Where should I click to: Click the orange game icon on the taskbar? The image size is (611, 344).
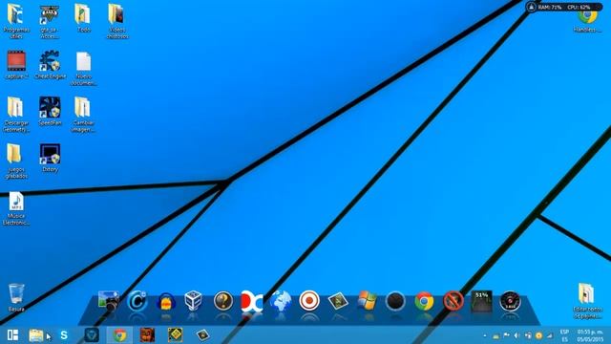coord(147,335)
